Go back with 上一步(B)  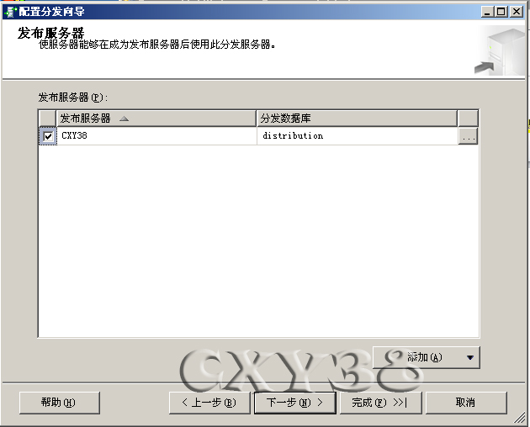(209, 403)
